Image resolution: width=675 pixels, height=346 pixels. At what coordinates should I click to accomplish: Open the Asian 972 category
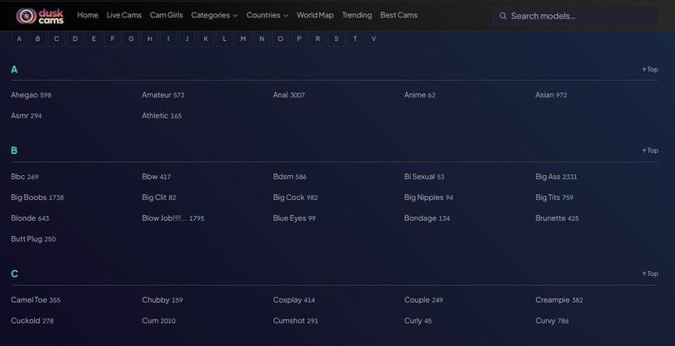pyautogui.click(x=551, y=95)
